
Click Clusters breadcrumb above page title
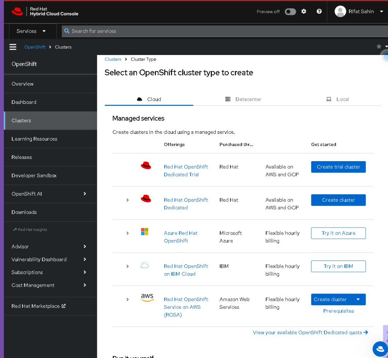point(113,59)
